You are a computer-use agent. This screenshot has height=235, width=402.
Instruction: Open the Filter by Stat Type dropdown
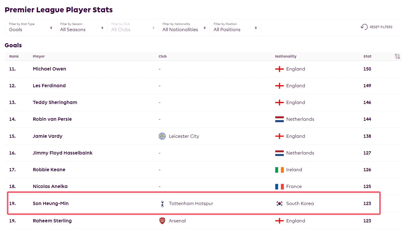[31, 27]
